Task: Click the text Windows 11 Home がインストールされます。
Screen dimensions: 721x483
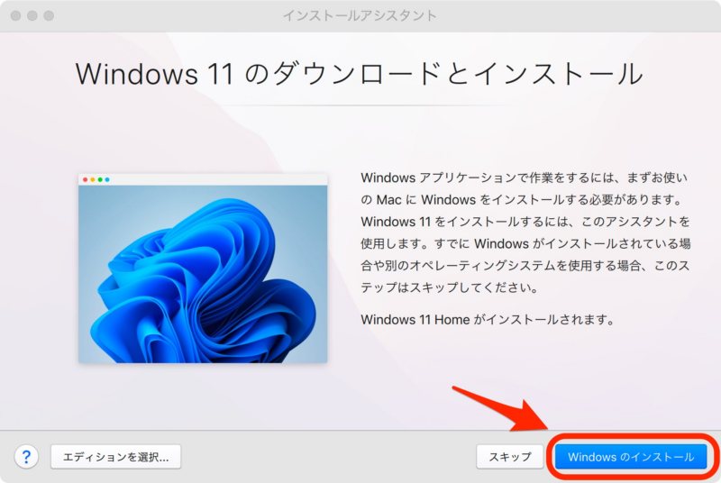Action: pyautogui.click(x=488, y=319)
